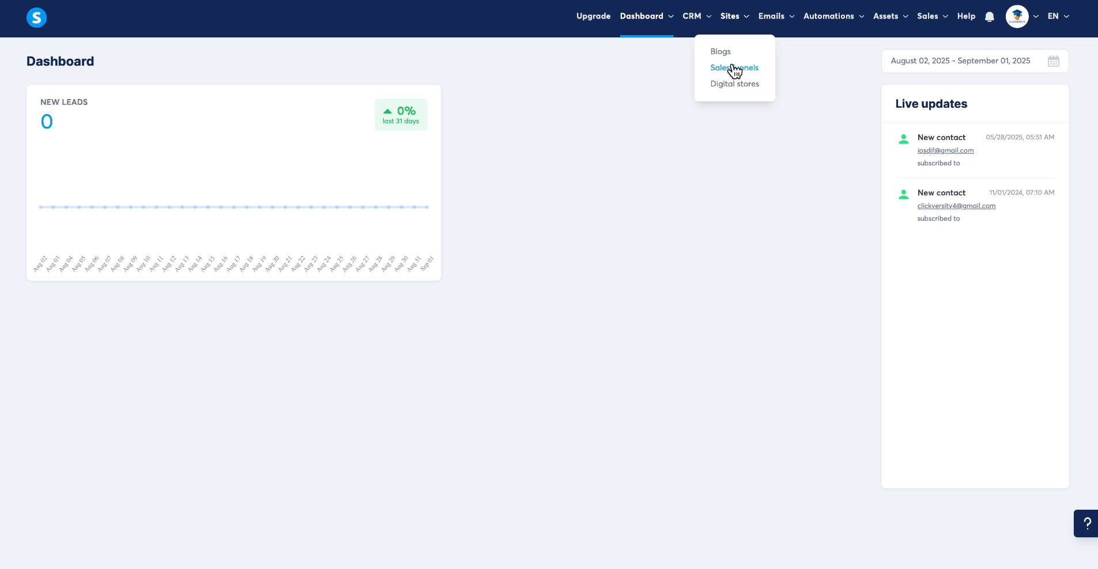Viewport: 1098px width, 569px height.
Task: Expand the Automations menu
Action: tap(834, 16)
